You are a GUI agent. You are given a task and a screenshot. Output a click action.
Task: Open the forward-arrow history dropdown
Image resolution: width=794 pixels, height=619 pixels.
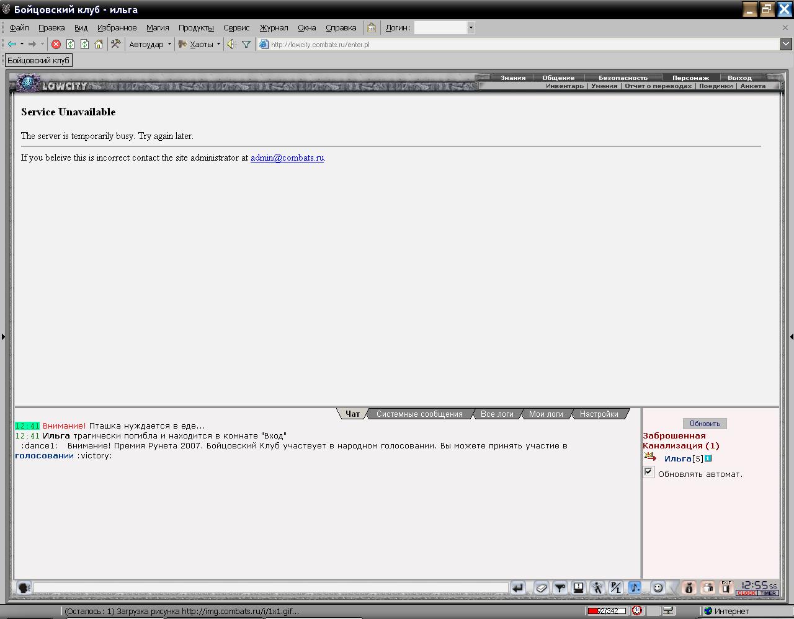tap(42, 44)
